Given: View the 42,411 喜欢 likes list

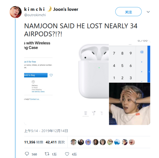Looking at the screenshot, I should (x=55, y=142).
